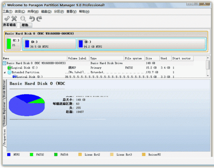Select the (C:) partition block in disk map
The height and width of the screenshot is (168, 214).
(13, 44)
